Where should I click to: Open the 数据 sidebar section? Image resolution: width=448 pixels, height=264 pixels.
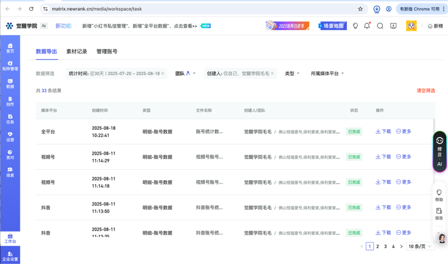10,83
